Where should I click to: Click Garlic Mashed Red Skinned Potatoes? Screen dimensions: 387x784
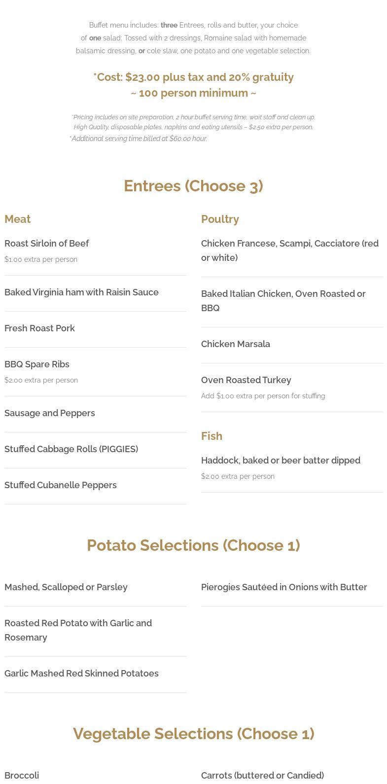tap(81, 674)
